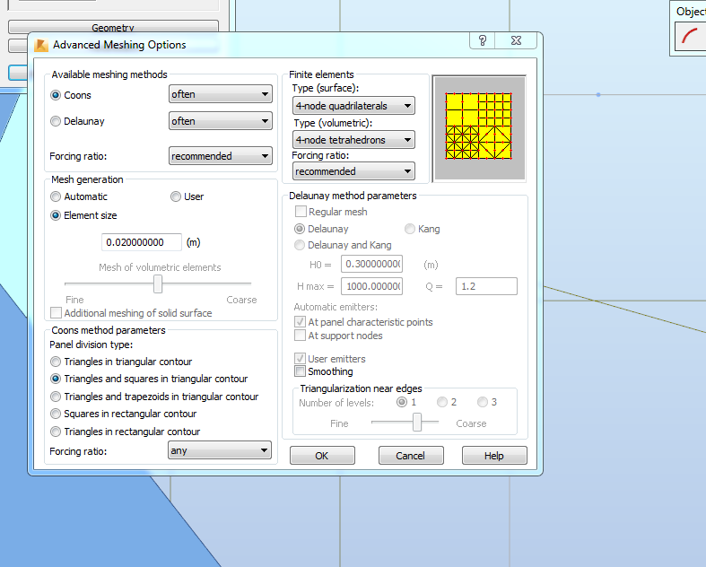Select the Delaunay meshing method radio
706x567 pixels.
pos(56,121)
